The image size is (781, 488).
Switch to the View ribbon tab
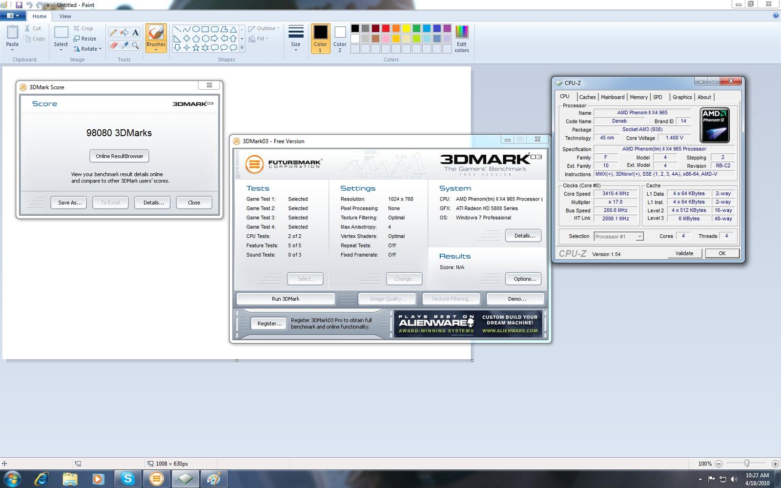[65, 16]
